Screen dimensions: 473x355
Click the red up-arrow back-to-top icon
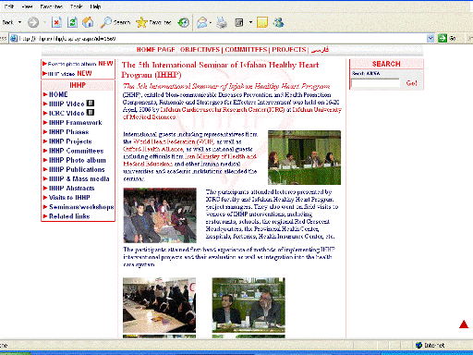tap(464, 324)
